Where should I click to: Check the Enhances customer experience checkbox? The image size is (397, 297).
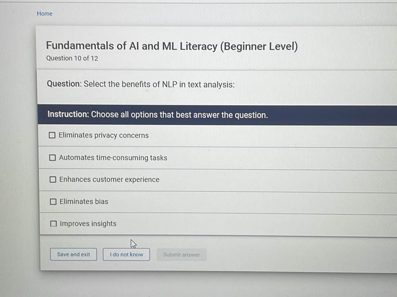tap(53, 179)
